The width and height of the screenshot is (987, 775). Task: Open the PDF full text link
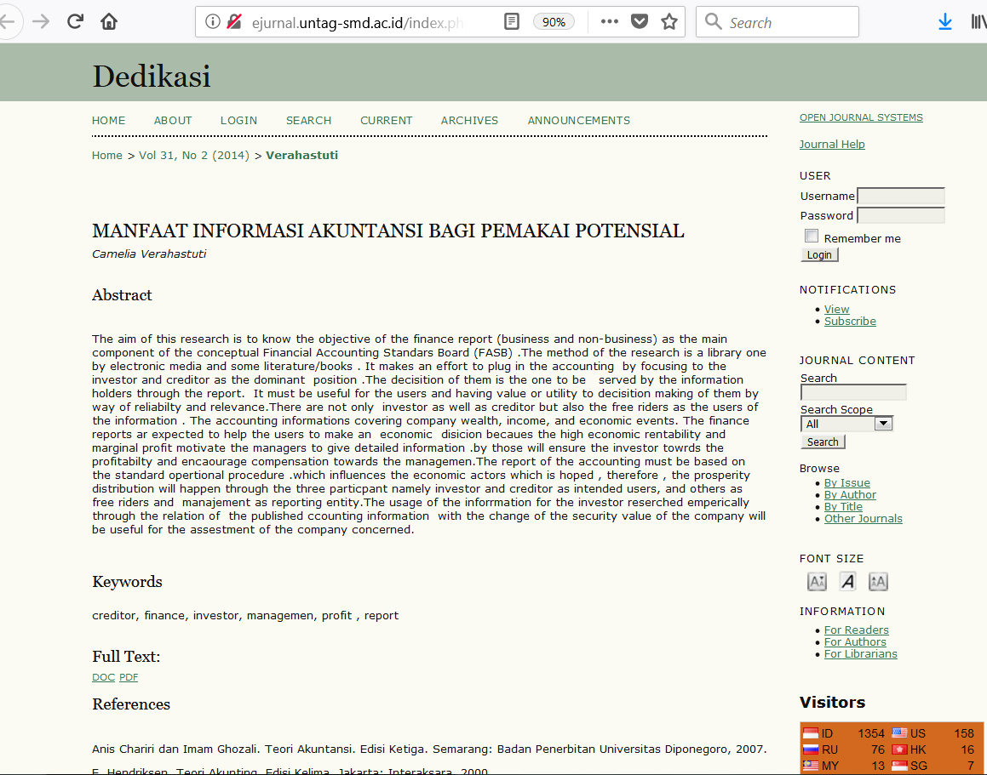pyautogui.click(x=129, y=678)
